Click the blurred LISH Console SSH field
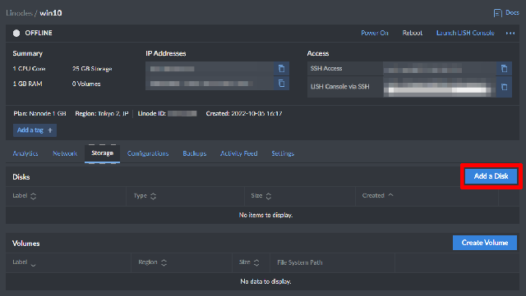The height and width of the screenshot is (296, 526). point(440,87)
